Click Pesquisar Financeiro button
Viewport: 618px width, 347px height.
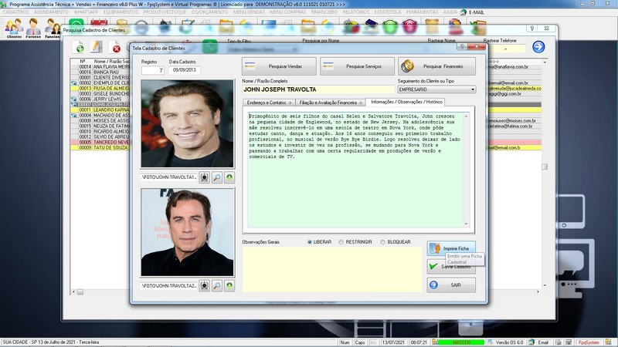pos(436,66)
